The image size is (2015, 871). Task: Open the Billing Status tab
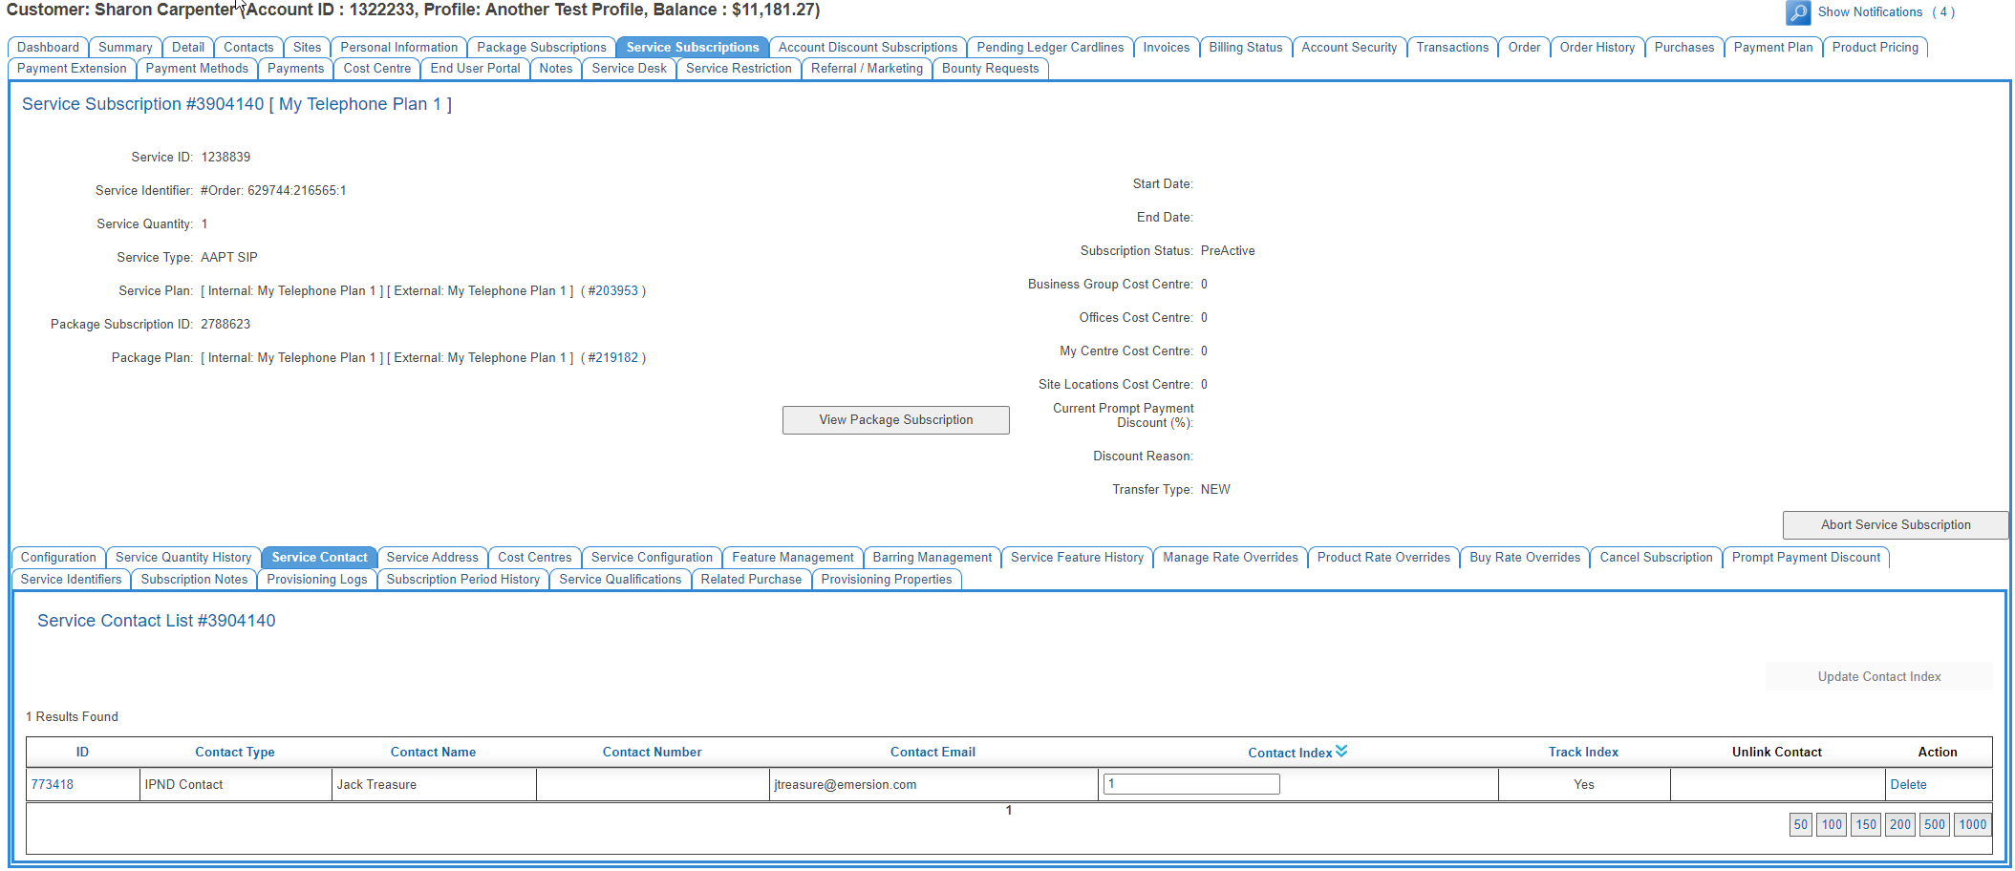[x=1245, y=47]
